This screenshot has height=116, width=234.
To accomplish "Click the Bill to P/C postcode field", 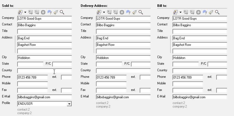I will [x=217, y=64].
